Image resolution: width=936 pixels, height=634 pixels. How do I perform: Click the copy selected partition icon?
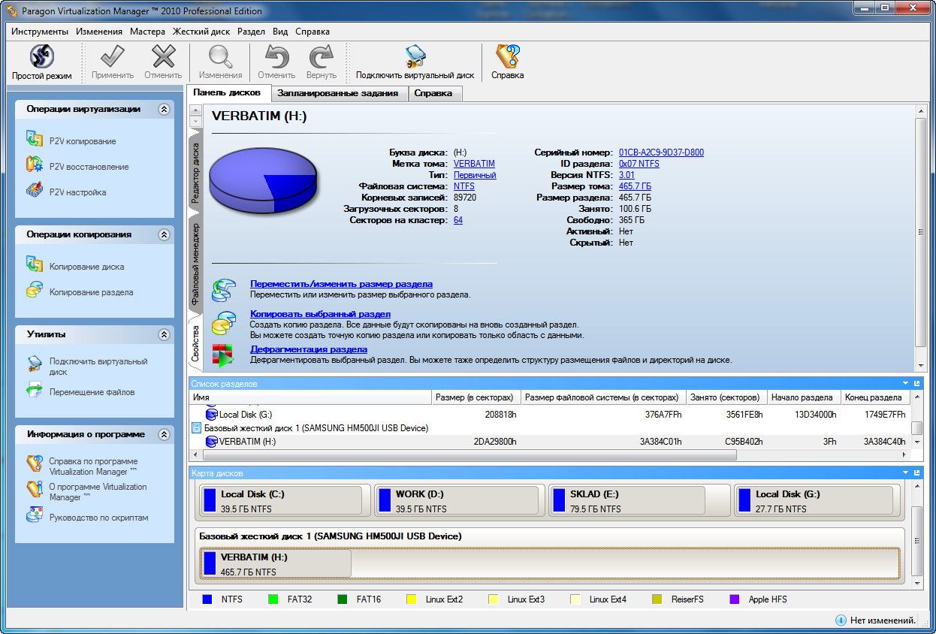click(223, 322)
